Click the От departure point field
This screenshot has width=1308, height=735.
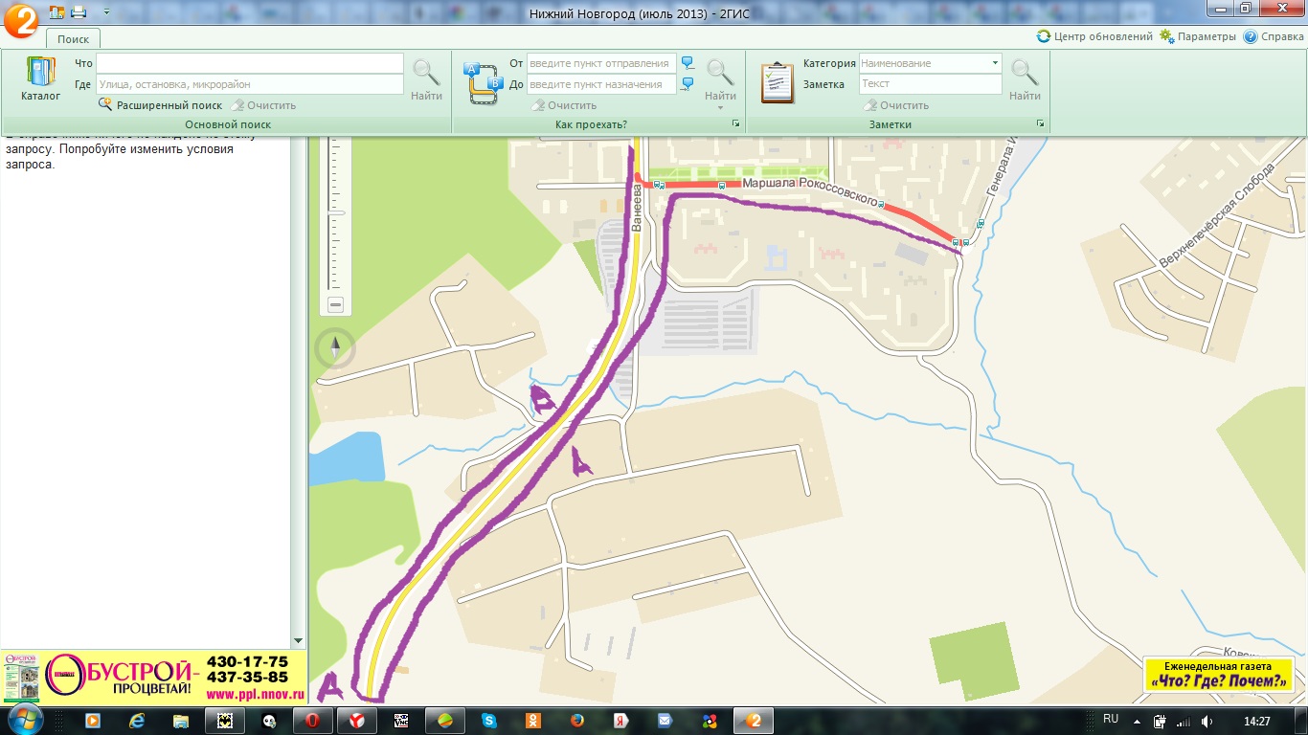point(601,63)
